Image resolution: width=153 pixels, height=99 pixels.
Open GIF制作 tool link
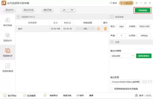pos(80,96)
